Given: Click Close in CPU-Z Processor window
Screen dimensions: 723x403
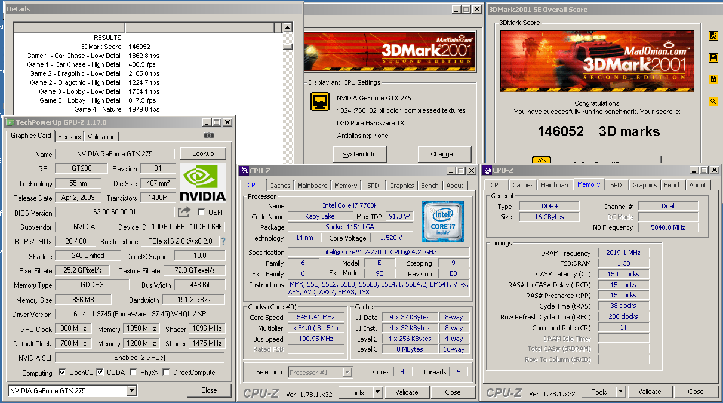Looking at the screenshot, I should pos(453,392).
